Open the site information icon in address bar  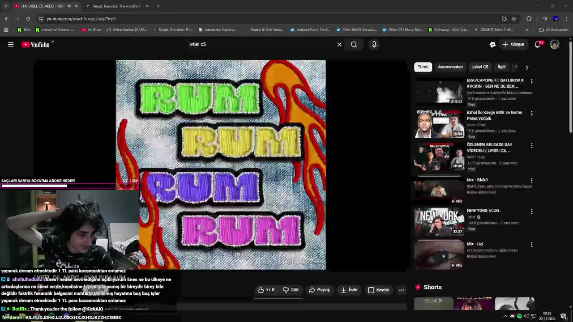pos(41,19)
